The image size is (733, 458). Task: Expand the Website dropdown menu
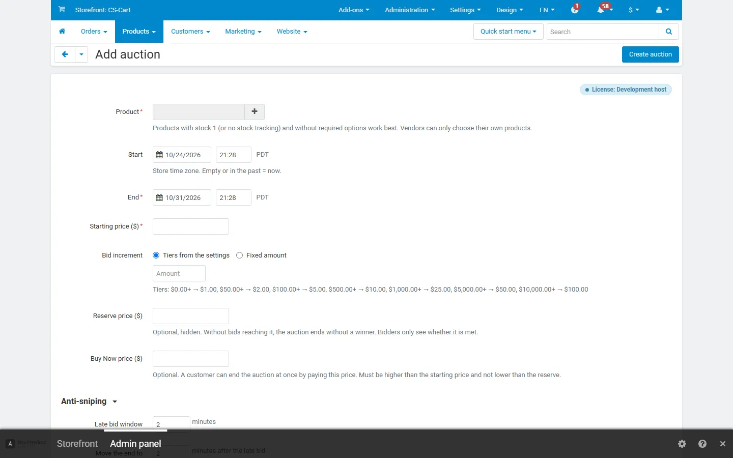pyautogui.click(x=292, y=32)
